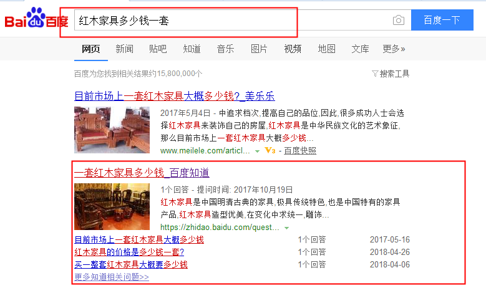Click the V3 credibility badge
The height and width of the screenshot is (288, 486).
click(270, 151)
